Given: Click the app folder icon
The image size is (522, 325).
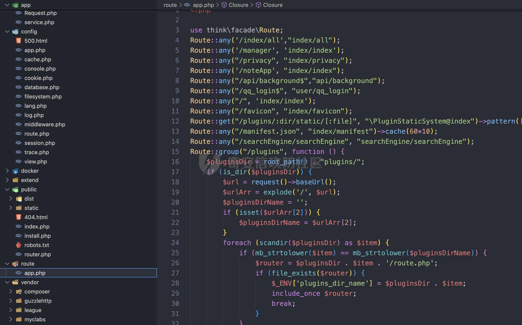Looking at the screenshot, I should pos(15,5).
